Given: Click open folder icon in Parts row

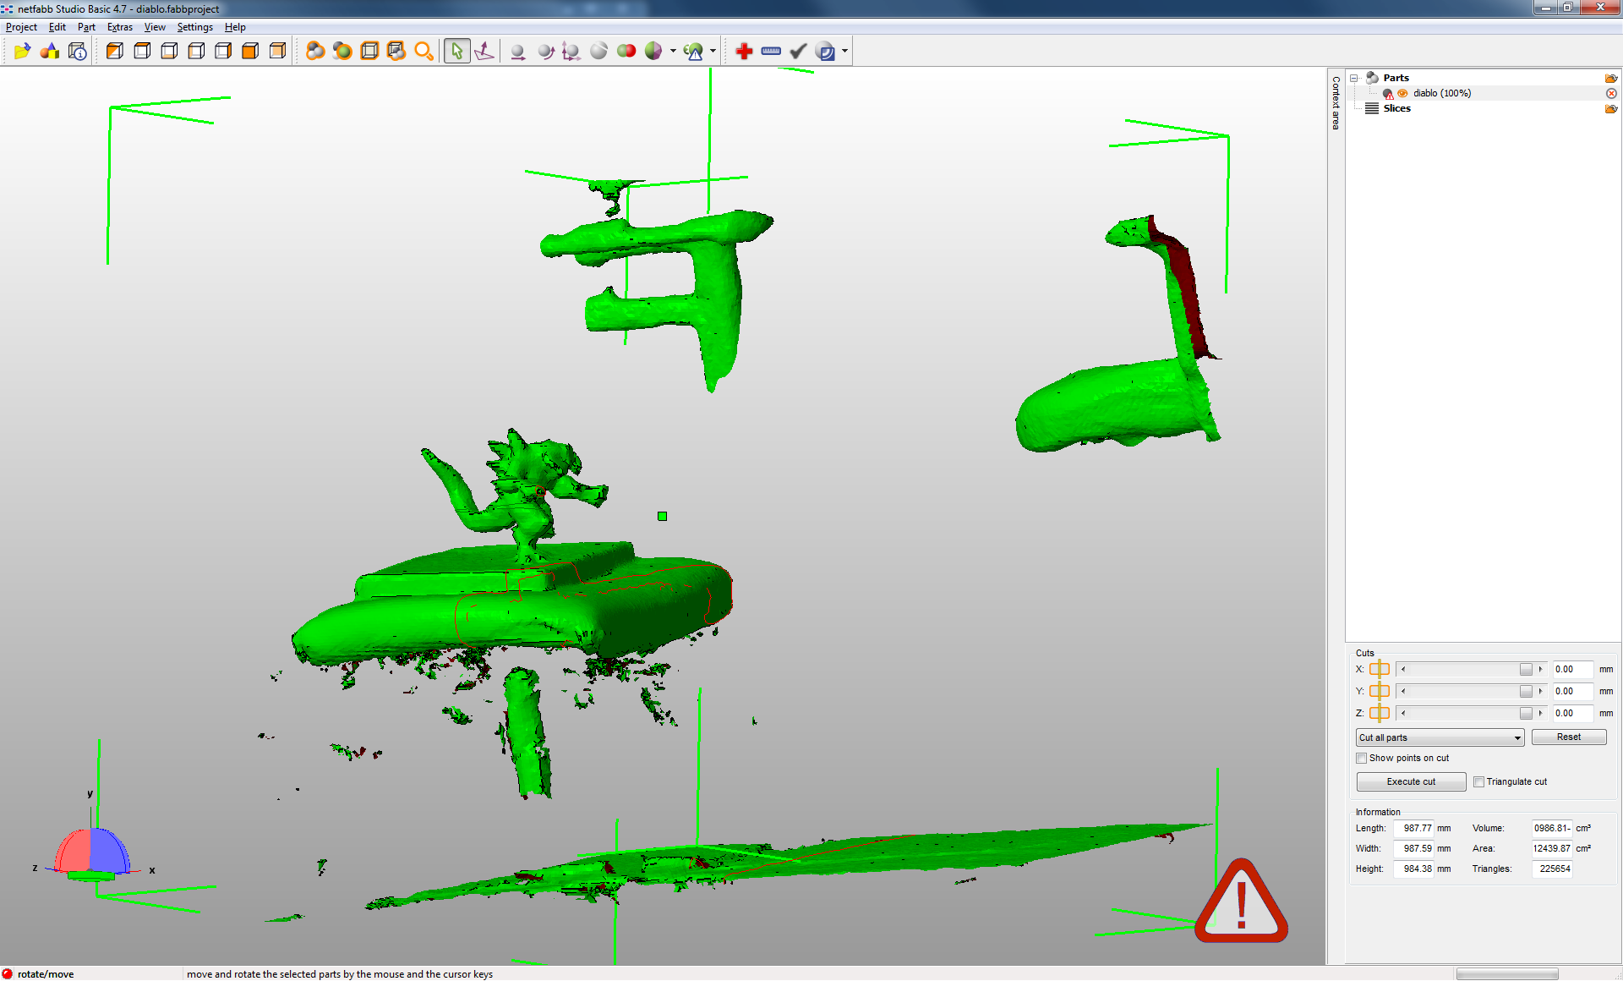Looking at the screenshot, I should click(1611, 78).
